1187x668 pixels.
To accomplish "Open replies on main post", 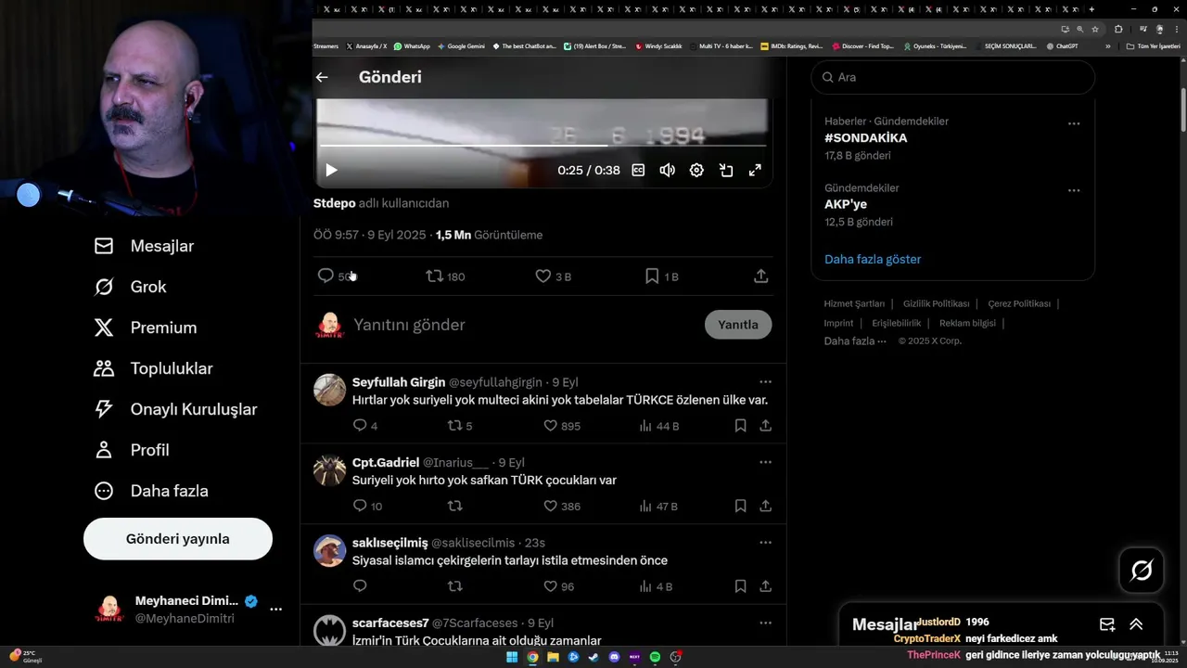I will pyautogui.click(x=335, y=276).
